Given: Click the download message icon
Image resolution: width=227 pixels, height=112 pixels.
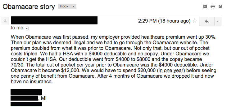Looking at the screenshot, I should (205, 6).
